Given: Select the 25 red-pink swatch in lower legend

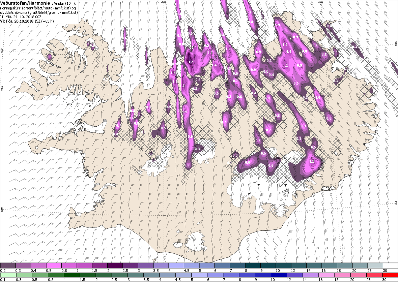Looking at the screenshot, I should click(x=374, y=275).
